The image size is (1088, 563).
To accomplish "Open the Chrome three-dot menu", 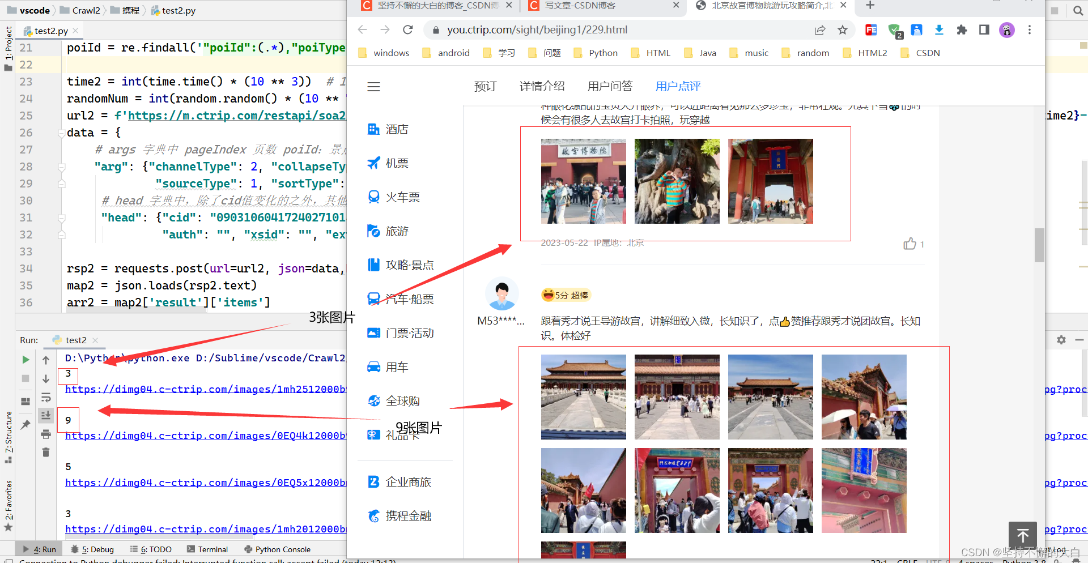I will 1030,30.
